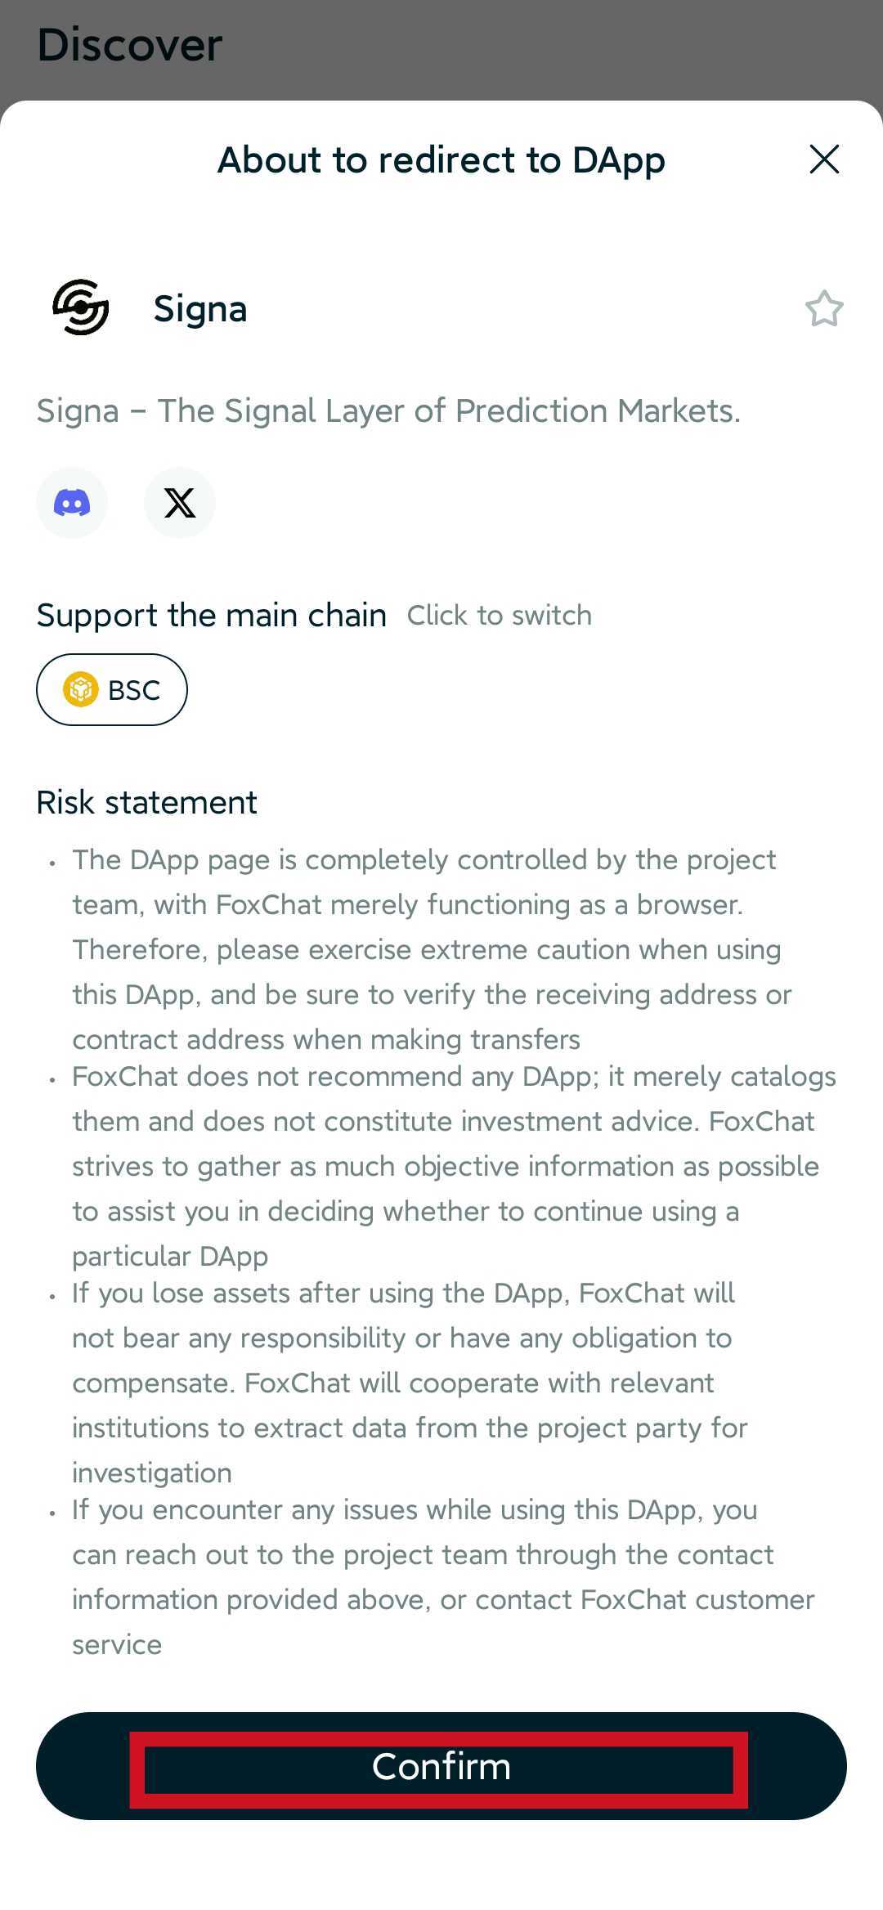Tap the Discover page title
This screenshot has width=883, height=1910.
tap(130, 45)
